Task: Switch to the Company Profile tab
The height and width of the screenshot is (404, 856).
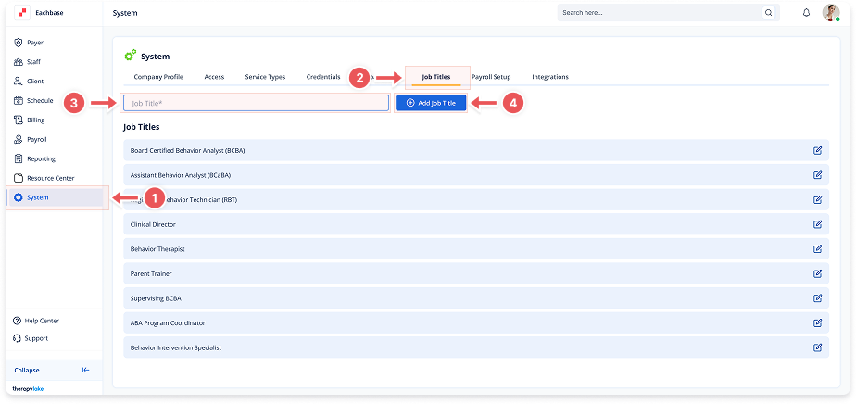Action: 158,77
